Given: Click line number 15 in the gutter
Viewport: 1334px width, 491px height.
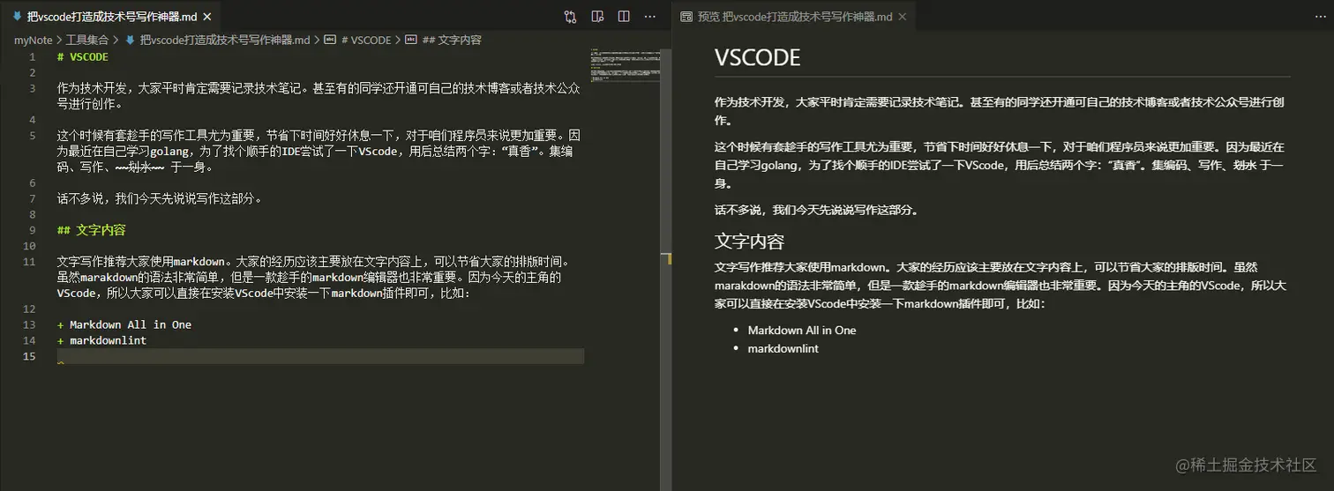Looking at the screenshot, I should coord(31,356).
